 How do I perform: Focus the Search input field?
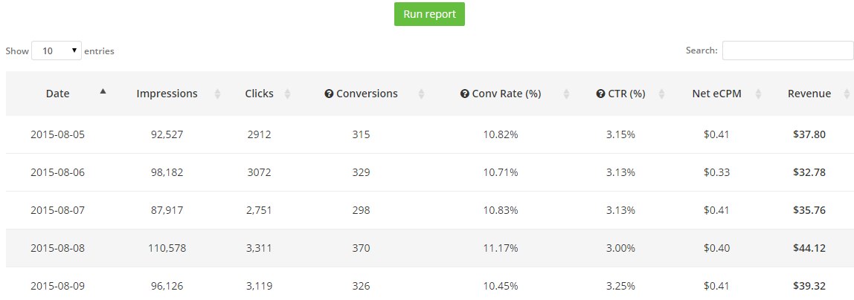click(x=788, y=50)
